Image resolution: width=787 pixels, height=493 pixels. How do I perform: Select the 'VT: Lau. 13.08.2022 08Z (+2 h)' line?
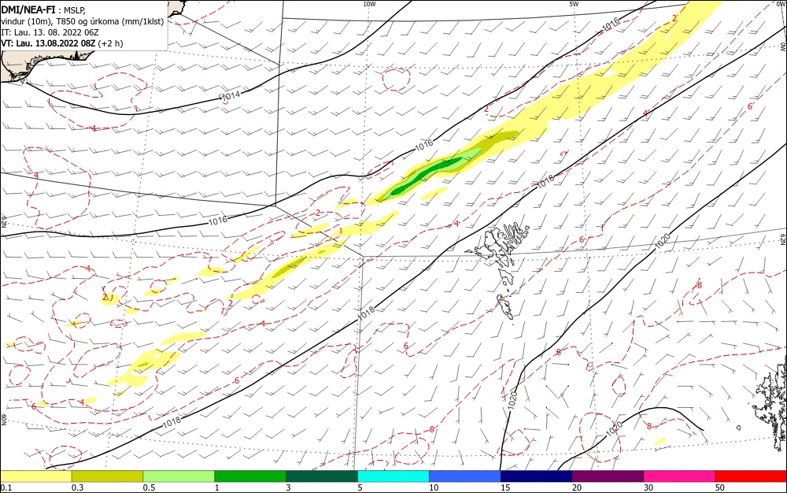(x=61, y=43)
